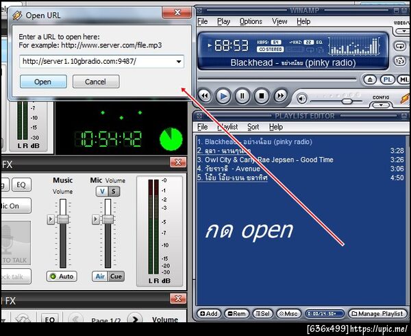The height and width of the screenshot is (336, 411).
Task: Skip to next track in Winamp
Action: coord(280,96)
